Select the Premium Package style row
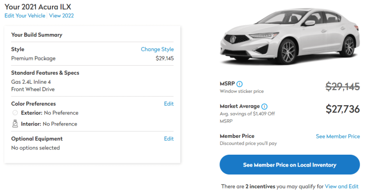 coord(34,58)
